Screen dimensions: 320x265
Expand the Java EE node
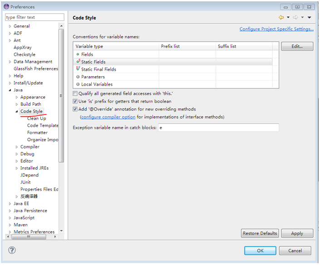tap(10, 204)
